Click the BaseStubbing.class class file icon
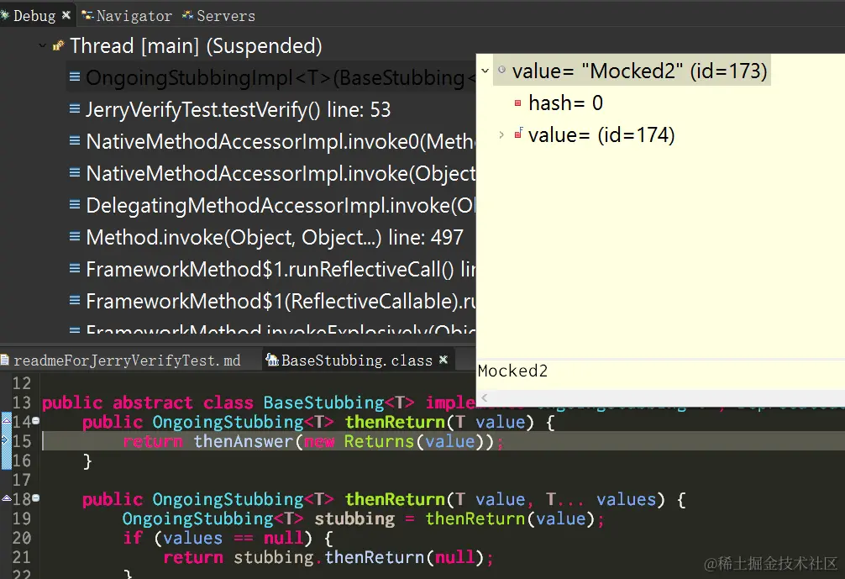 273,360
